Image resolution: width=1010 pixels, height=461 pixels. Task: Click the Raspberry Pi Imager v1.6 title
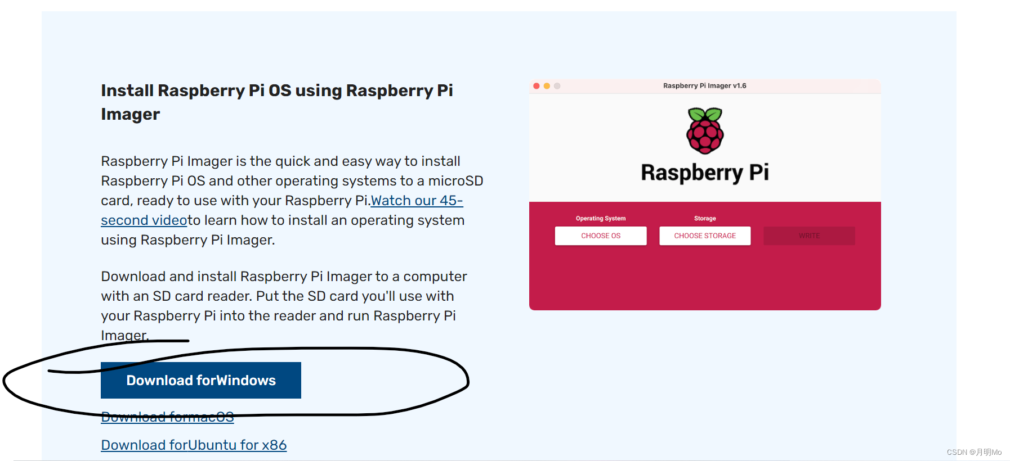(705, 86)
